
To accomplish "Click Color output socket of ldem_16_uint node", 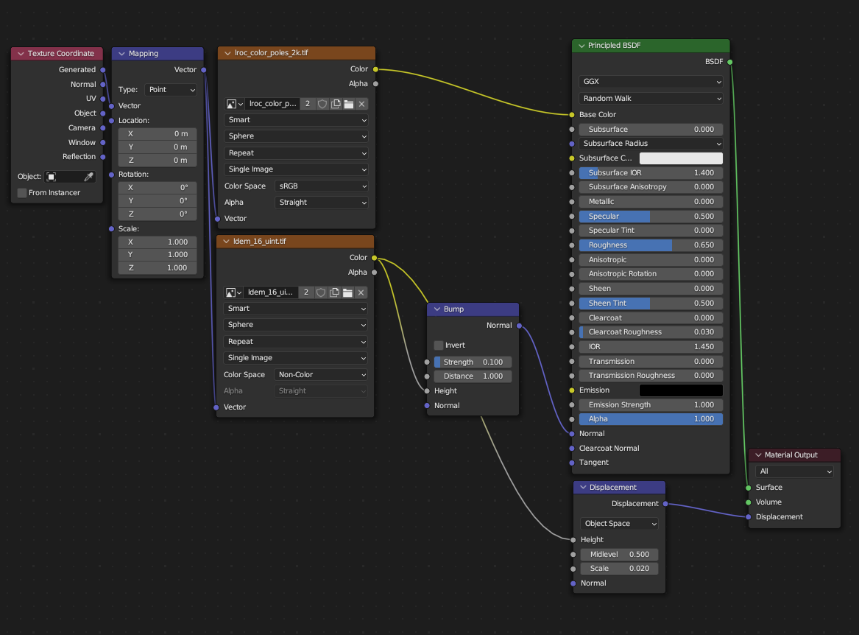I will 374,258.
